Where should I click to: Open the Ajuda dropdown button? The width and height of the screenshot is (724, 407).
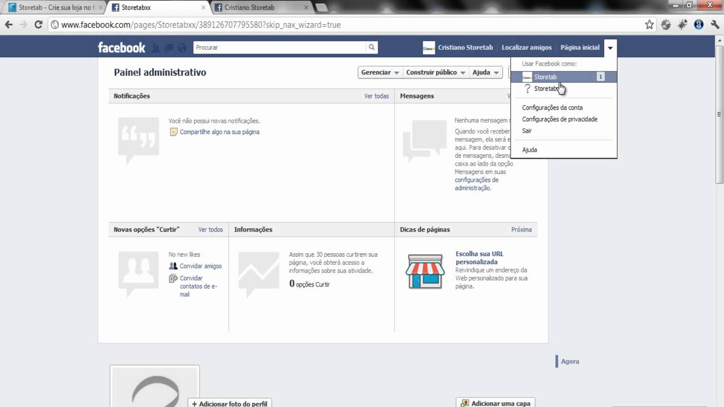(x=486, y=72)
